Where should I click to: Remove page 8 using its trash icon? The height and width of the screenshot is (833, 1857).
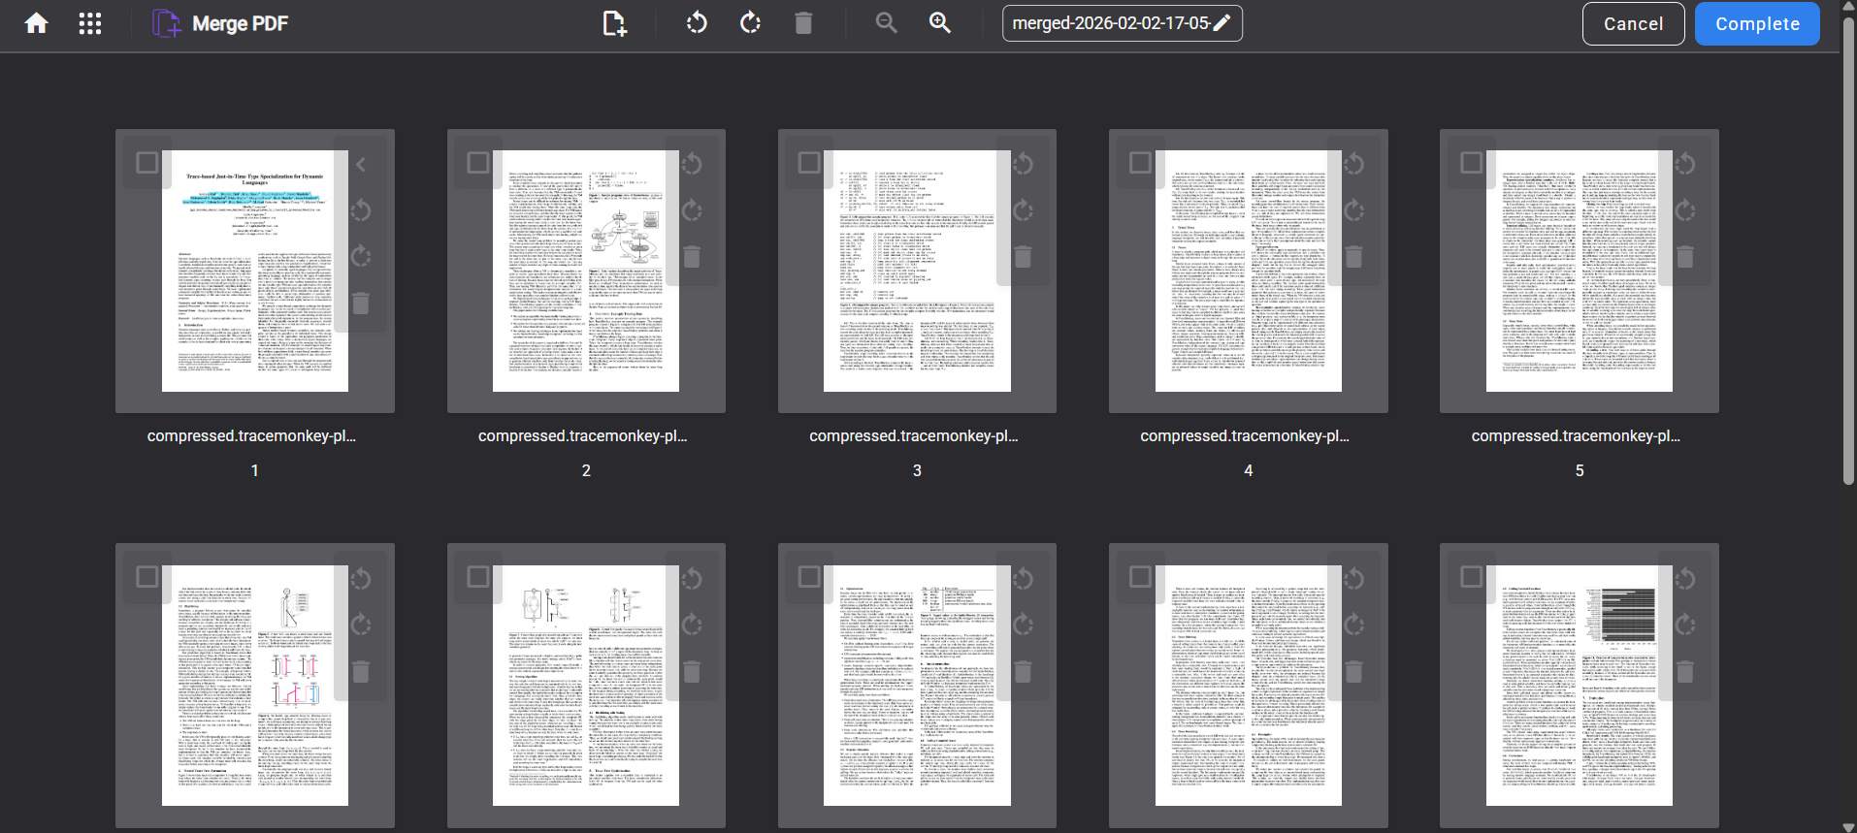point(1023,671)
